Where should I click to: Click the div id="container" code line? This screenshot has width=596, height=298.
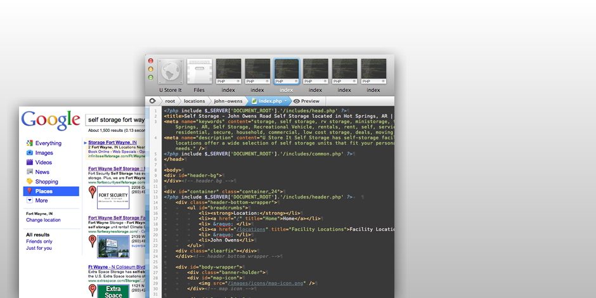[223, 191]
